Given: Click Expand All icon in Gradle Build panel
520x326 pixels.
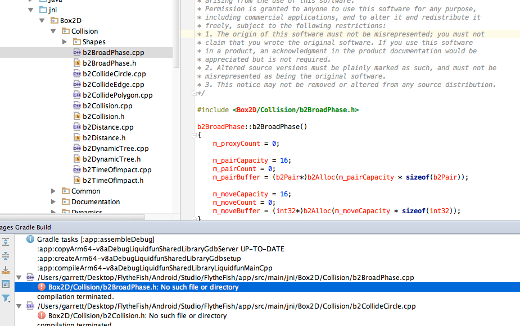Looking at the screenshot, I should click(x=6, y=242).
